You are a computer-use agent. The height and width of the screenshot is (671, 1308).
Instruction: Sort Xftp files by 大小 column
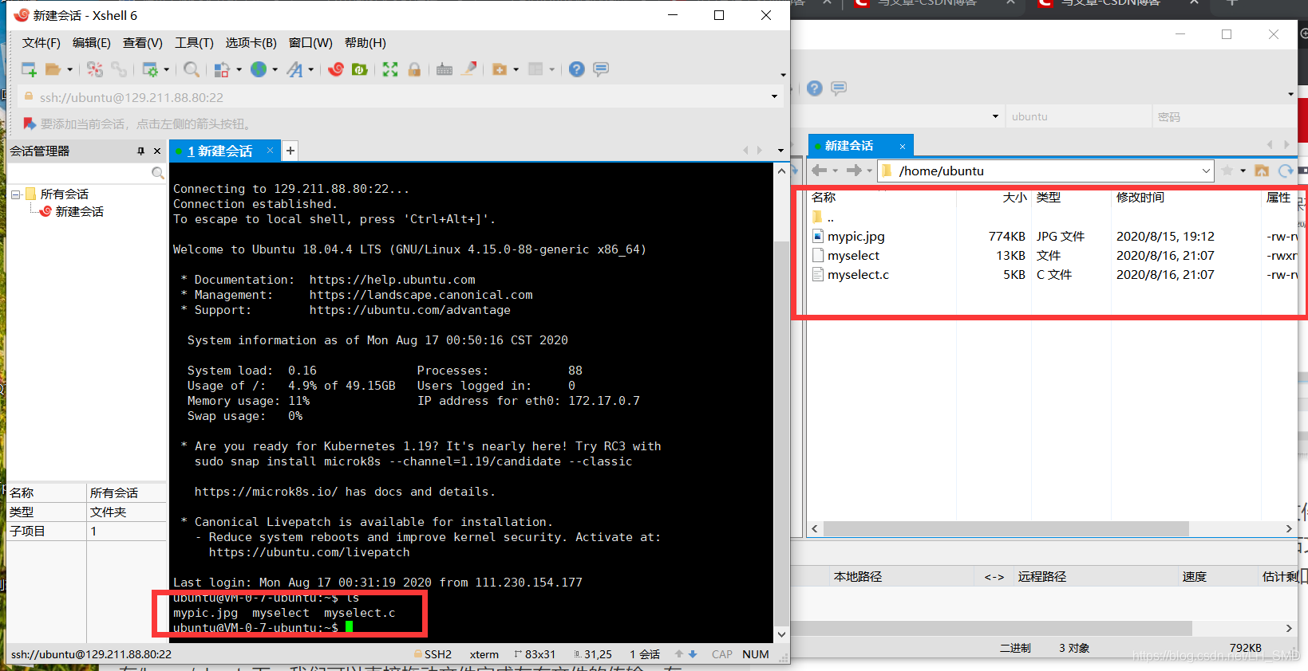[x=1014, y=198]
